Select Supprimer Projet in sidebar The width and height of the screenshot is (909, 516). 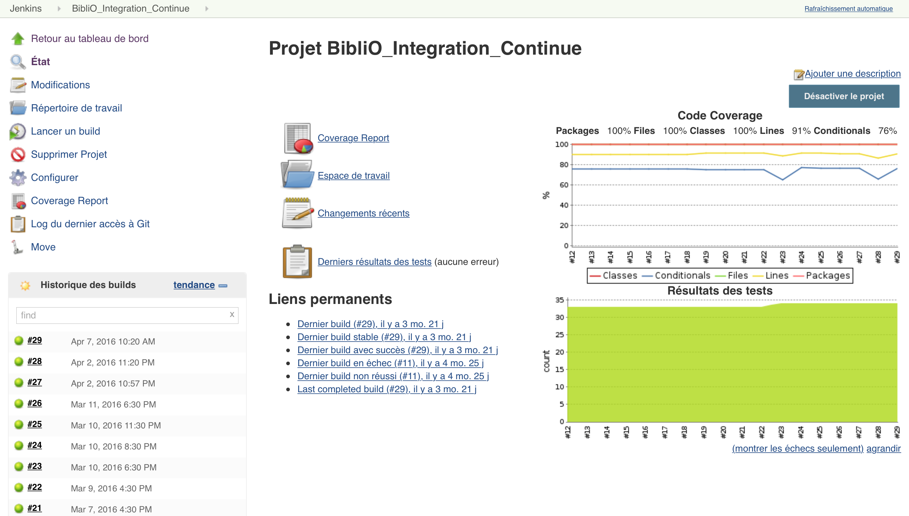tap(69, 154)
